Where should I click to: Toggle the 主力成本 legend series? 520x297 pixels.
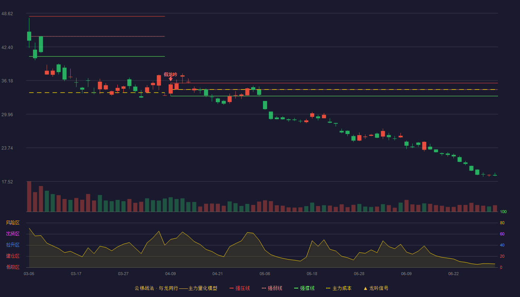pyautogui.click(x=339, y=288)
